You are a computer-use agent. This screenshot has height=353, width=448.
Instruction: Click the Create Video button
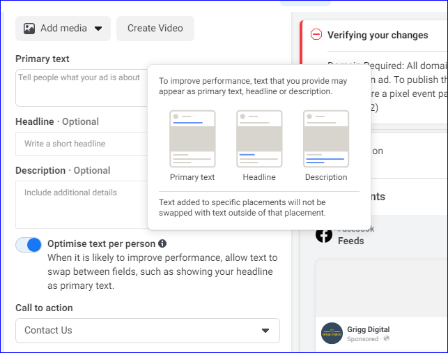click(x=155, y=29)
